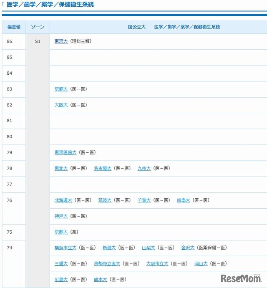Viewport: 267px width, 288px height.
Task: Select the 岐阜大 link
Action: pos(184,200)
